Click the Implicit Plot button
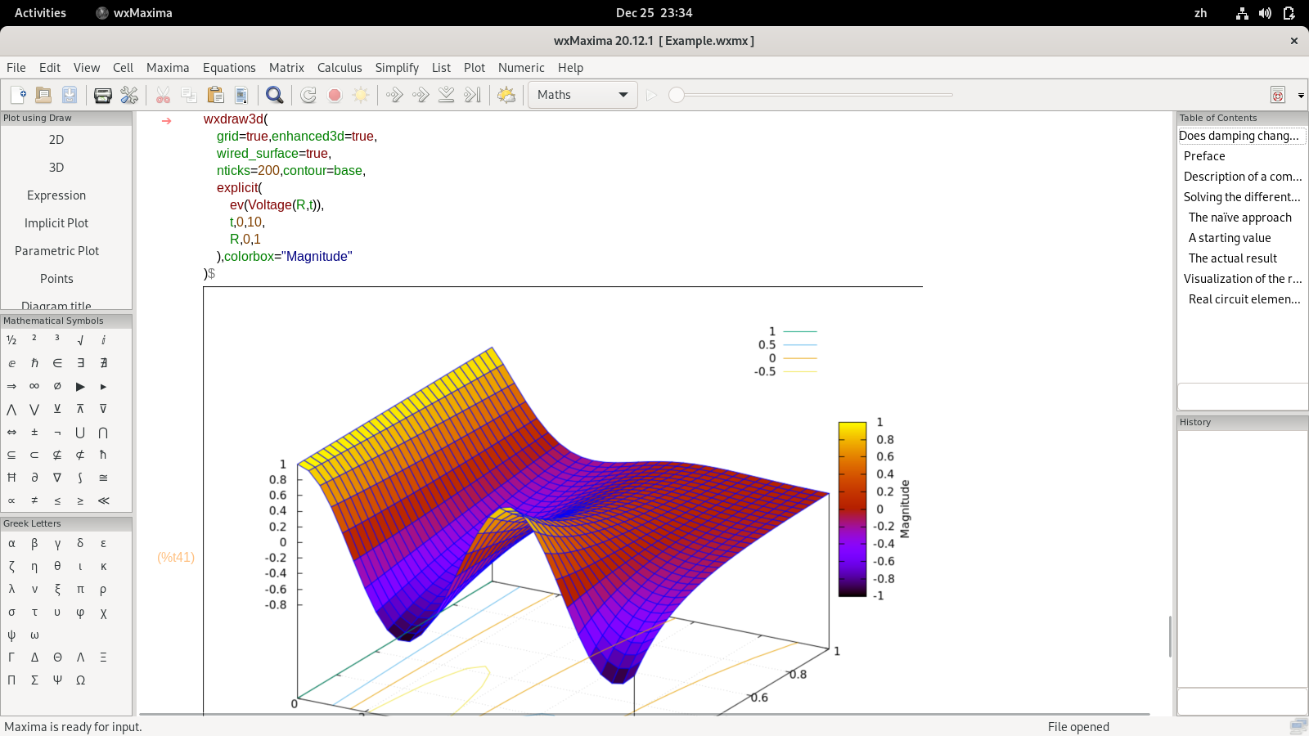The image size is (1309, 736). (x=56, y=223)
